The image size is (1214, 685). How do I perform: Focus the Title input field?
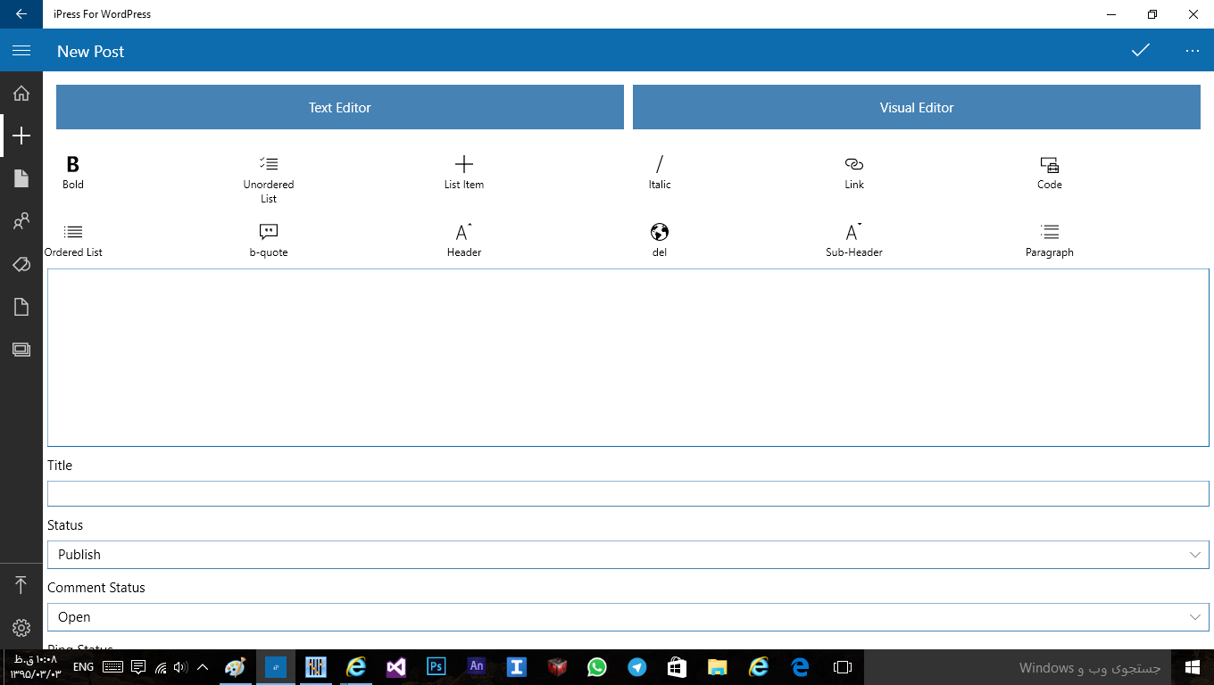click(628, 493)
